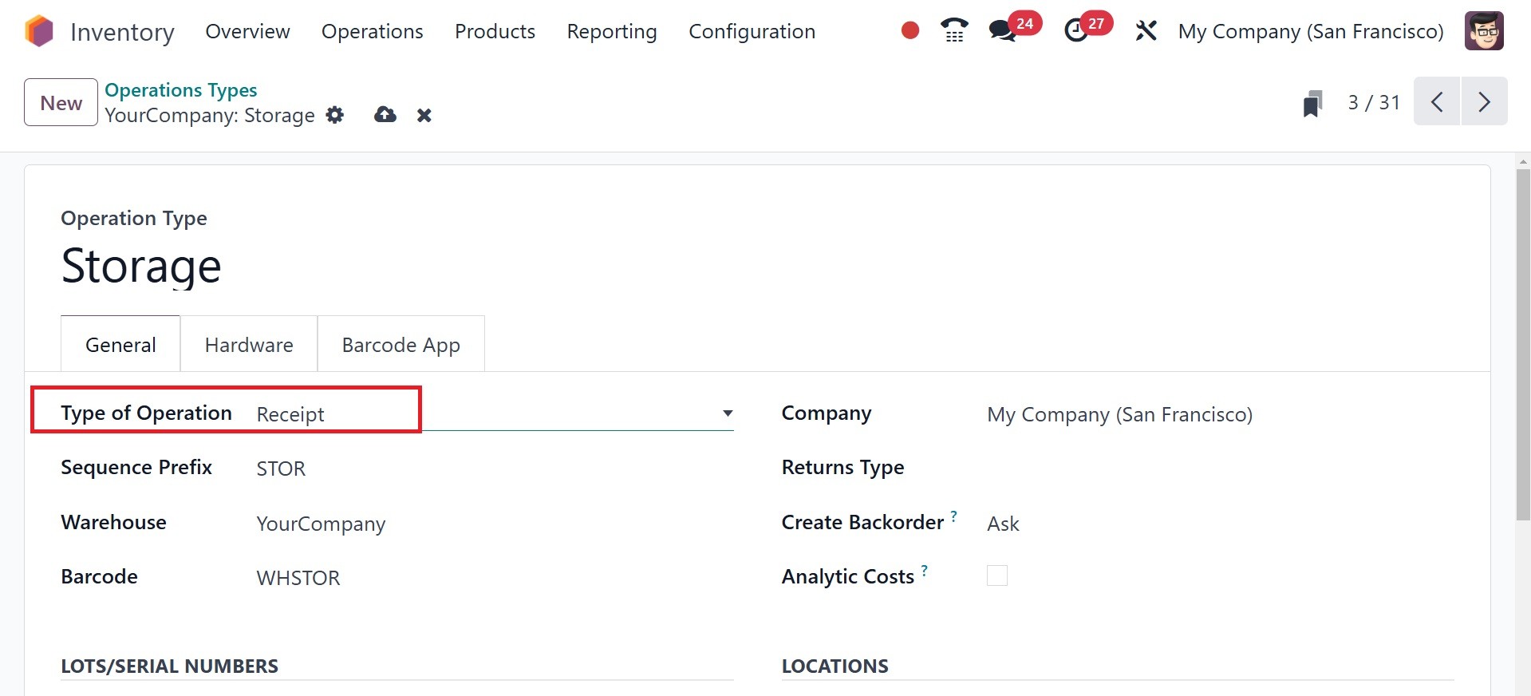The image size is (1531, 696).
Task: Open the Configuration menu
Action: 752,31
